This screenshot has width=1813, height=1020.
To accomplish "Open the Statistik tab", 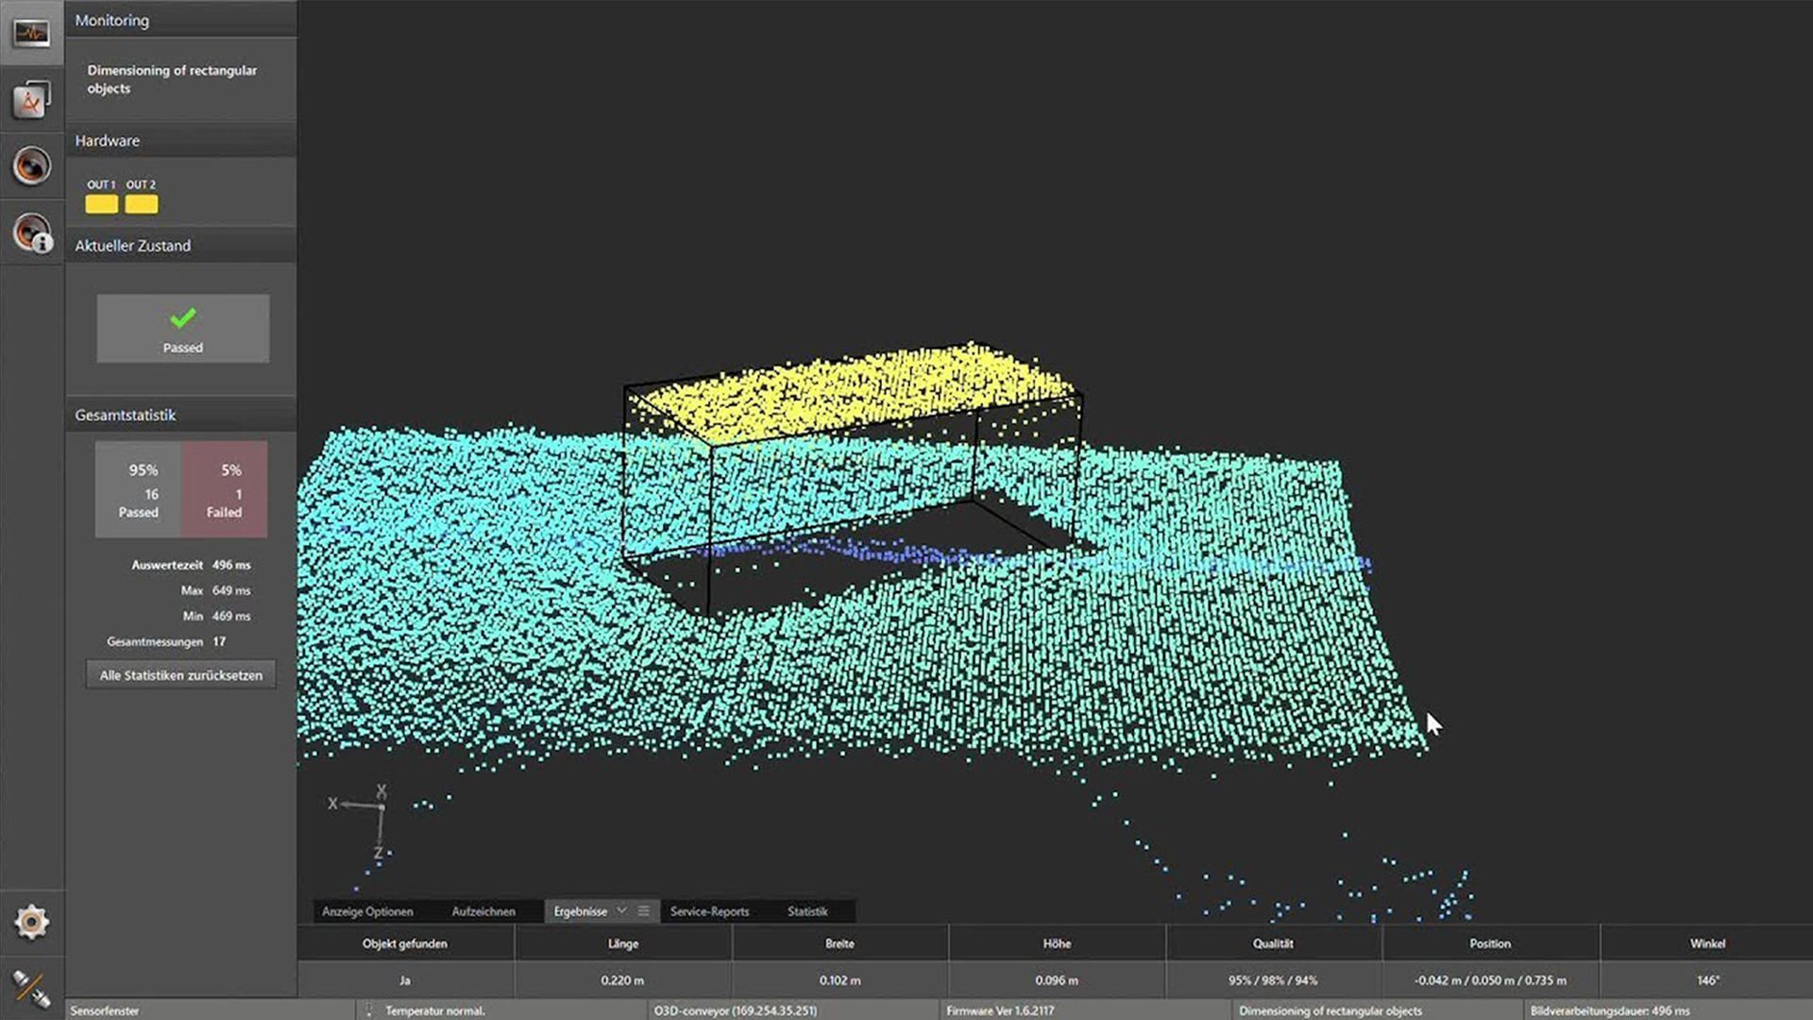I will (806, 911).
